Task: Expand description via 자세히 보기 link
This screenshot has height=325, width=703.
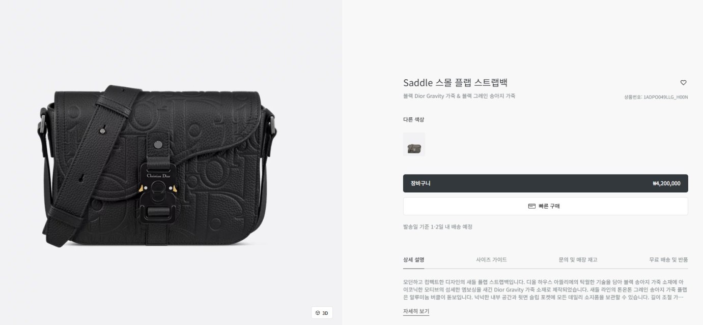Action: pos(416,311)
